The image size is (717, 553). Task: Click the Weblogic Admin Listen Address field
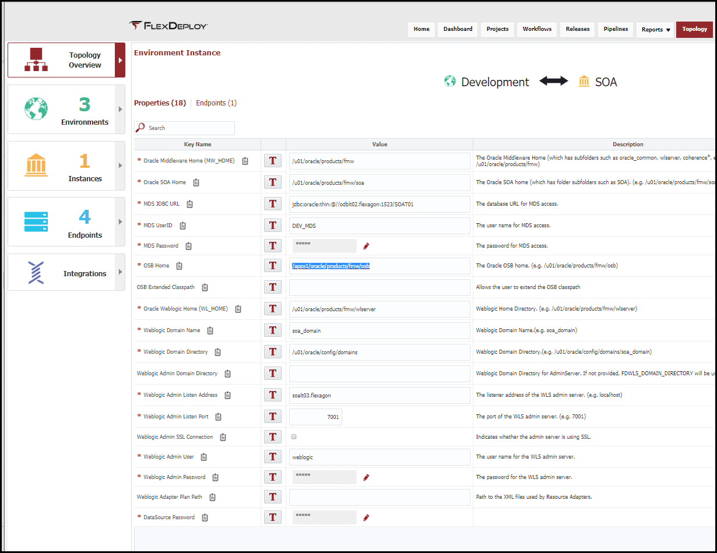[x=379, y=395]
